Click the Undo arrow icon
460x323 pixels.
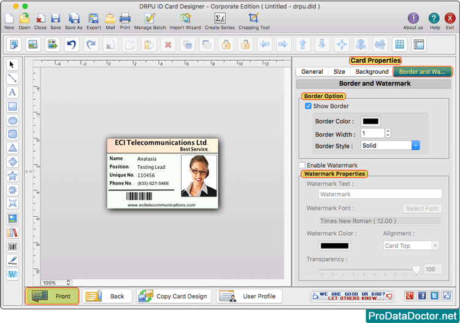72,45
